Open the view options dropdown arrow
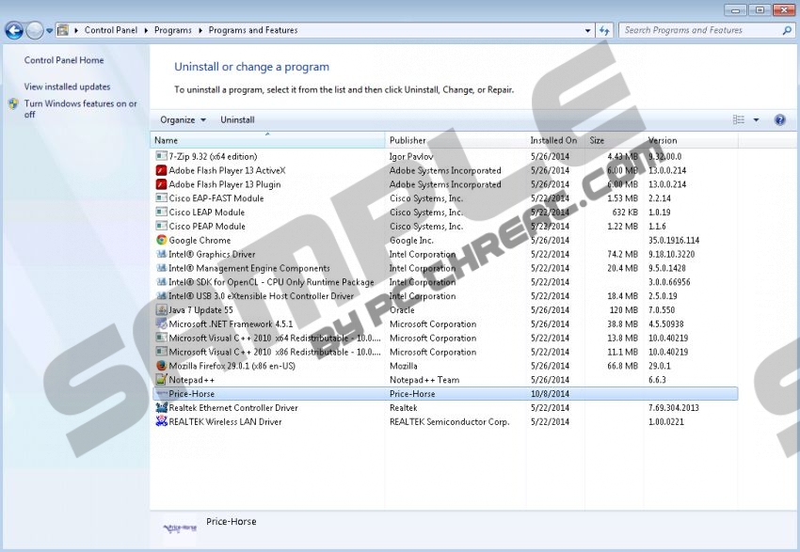800x552 pixels. coord(756,120)
